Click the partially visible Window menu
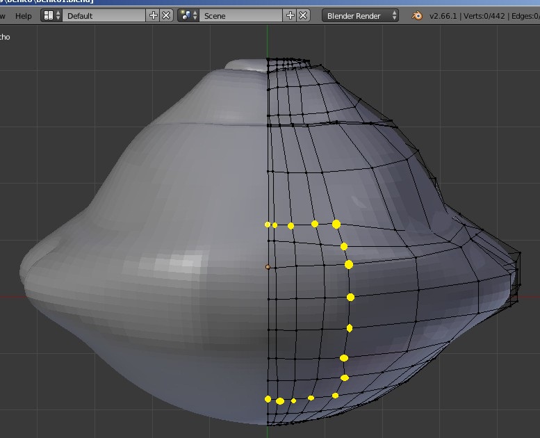The height and width of the screenshot is (438, 540). tap(3, 15)
